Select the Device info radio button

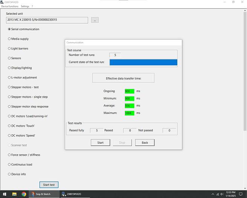point(9,174)
